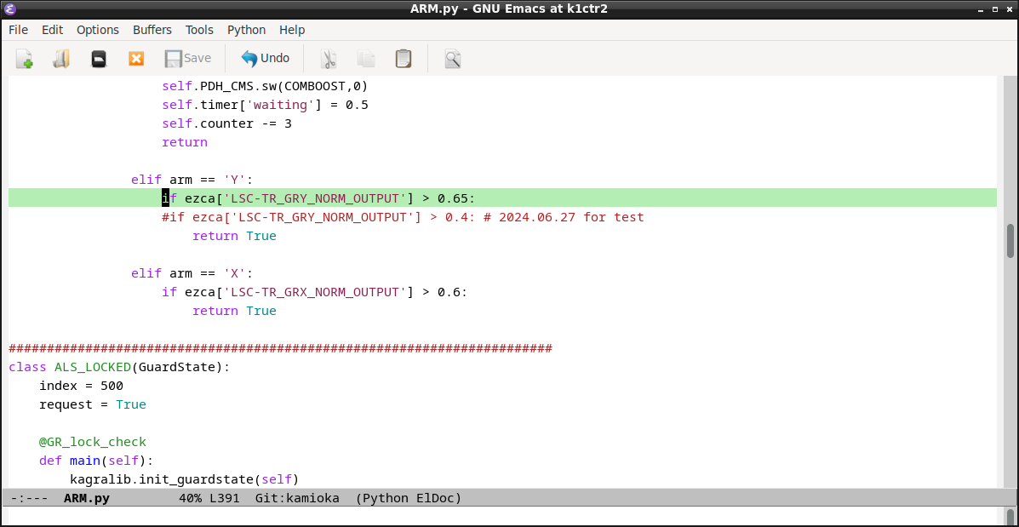The height and width of the screenshot is (527, 1019).
Task: Open the Edit menu
Action: [x=52, y=30]
